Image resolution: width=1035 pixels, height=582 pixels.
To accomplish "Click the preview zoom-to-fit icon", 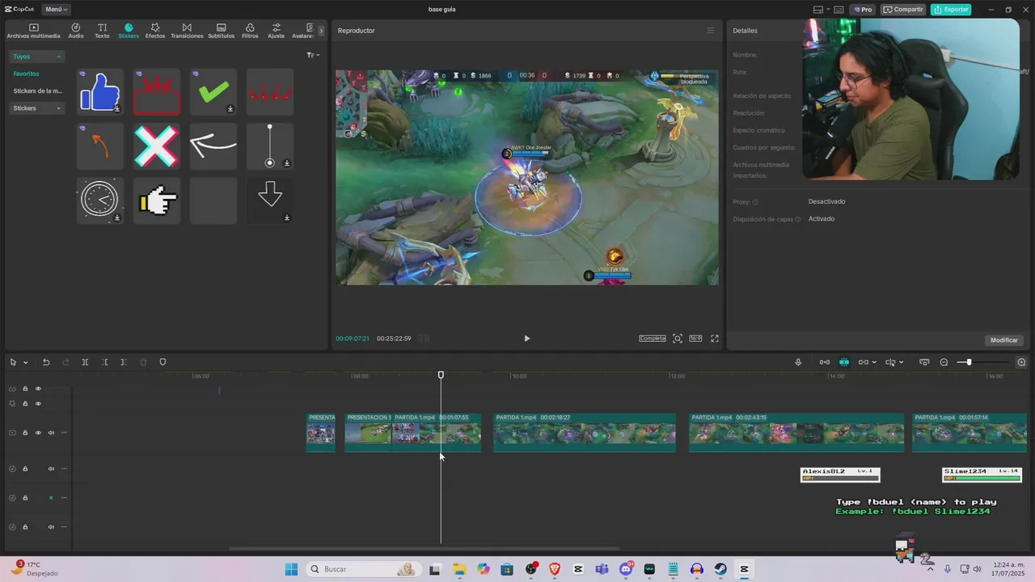I will (x=678, y=339).
